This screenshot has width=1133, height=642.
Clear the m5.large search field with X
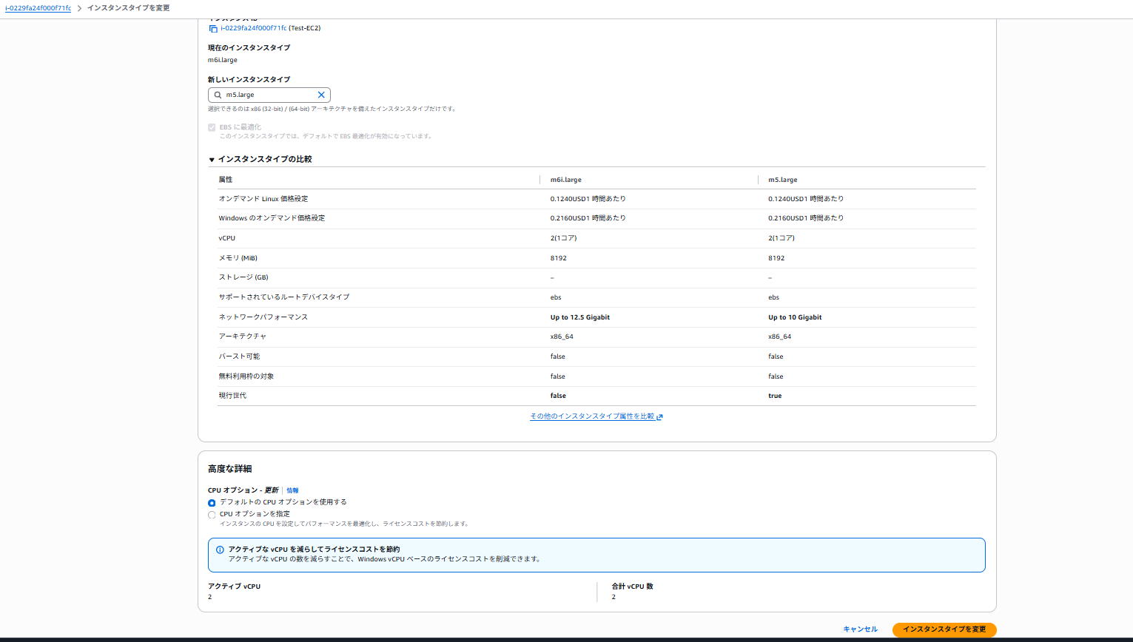(x=321, y=95)
